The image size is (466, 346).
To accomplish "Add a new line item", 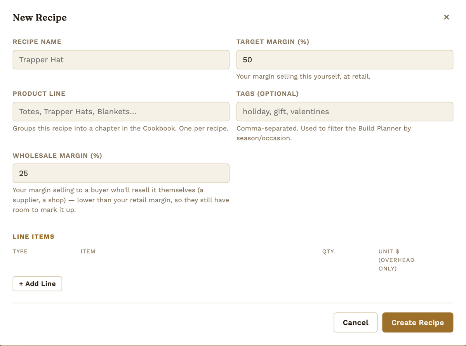I will tap(37, 284).
